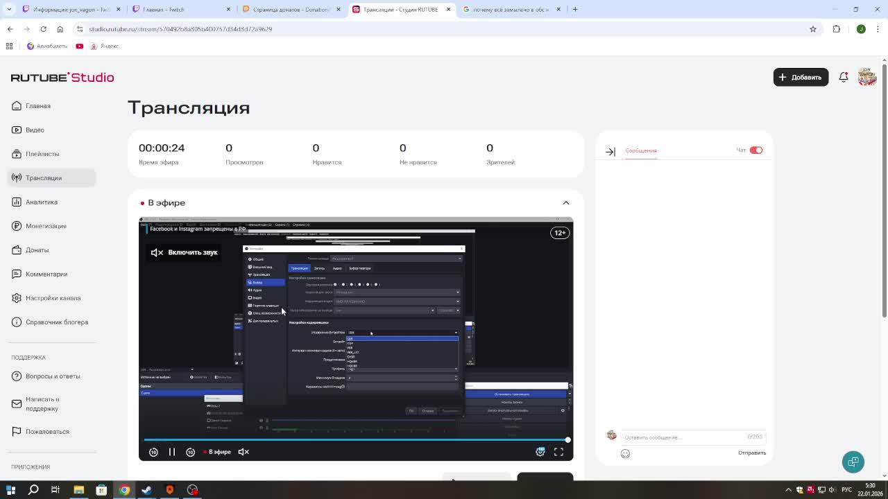Open the apps grid in bookmarks bar
The image size is (888, 499).
pos(9,46)
